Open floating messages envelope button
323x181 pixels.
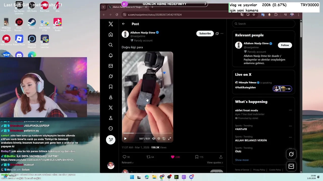[291, 166]
